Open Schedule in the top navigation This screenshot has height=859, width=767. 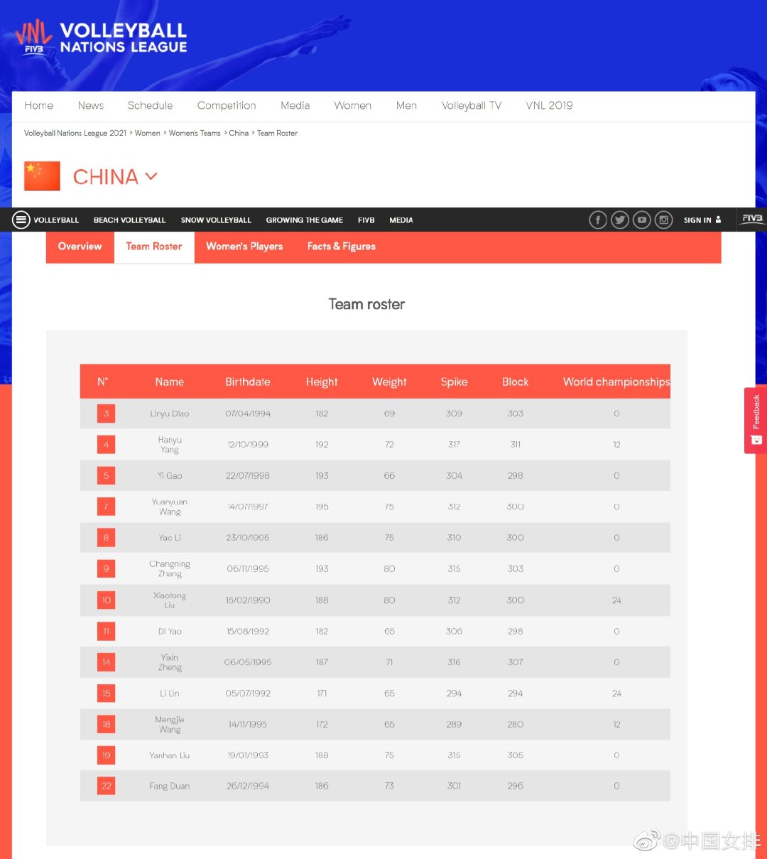pyautogui.click(x=150, y=105)
